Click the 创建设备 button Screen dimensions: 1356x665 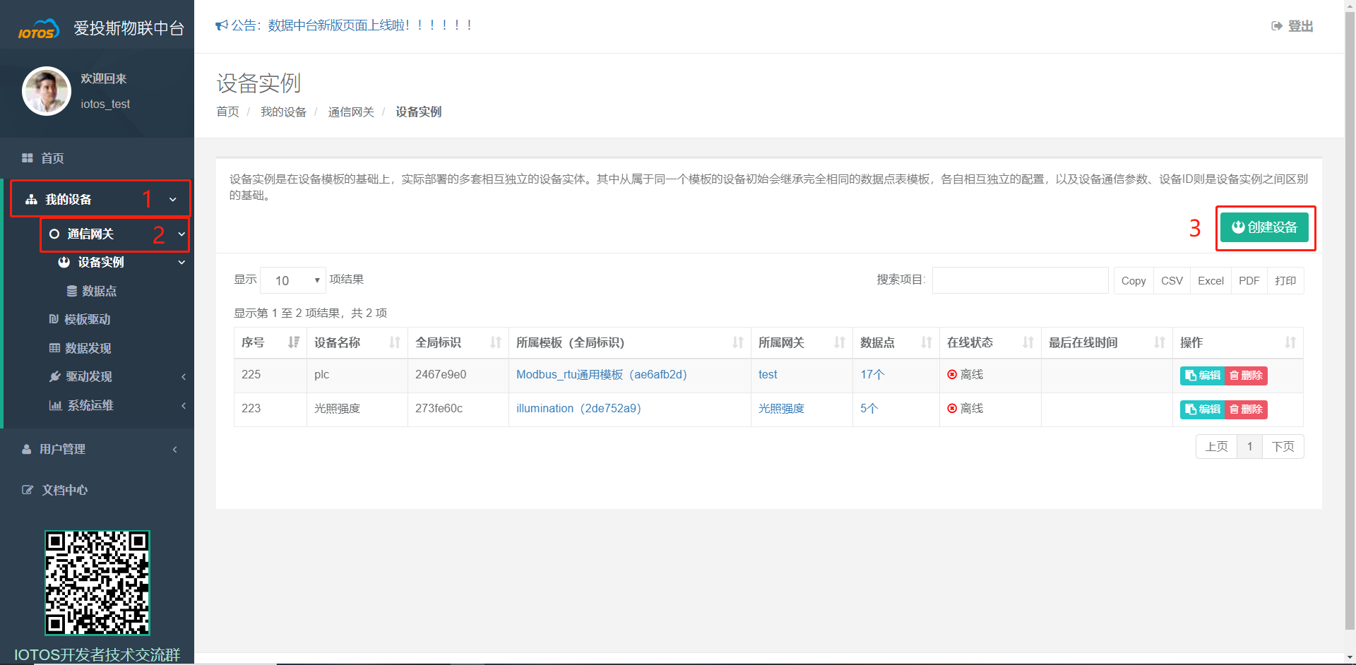pyautogui.click(x=1265, y=227)
